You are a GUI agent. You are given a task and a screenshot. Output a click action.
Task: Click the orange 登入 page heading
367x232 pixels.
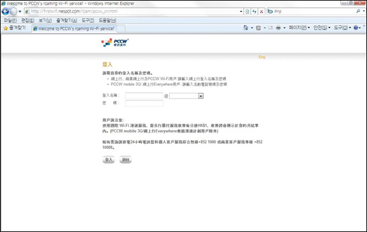[x=107, y=65]
